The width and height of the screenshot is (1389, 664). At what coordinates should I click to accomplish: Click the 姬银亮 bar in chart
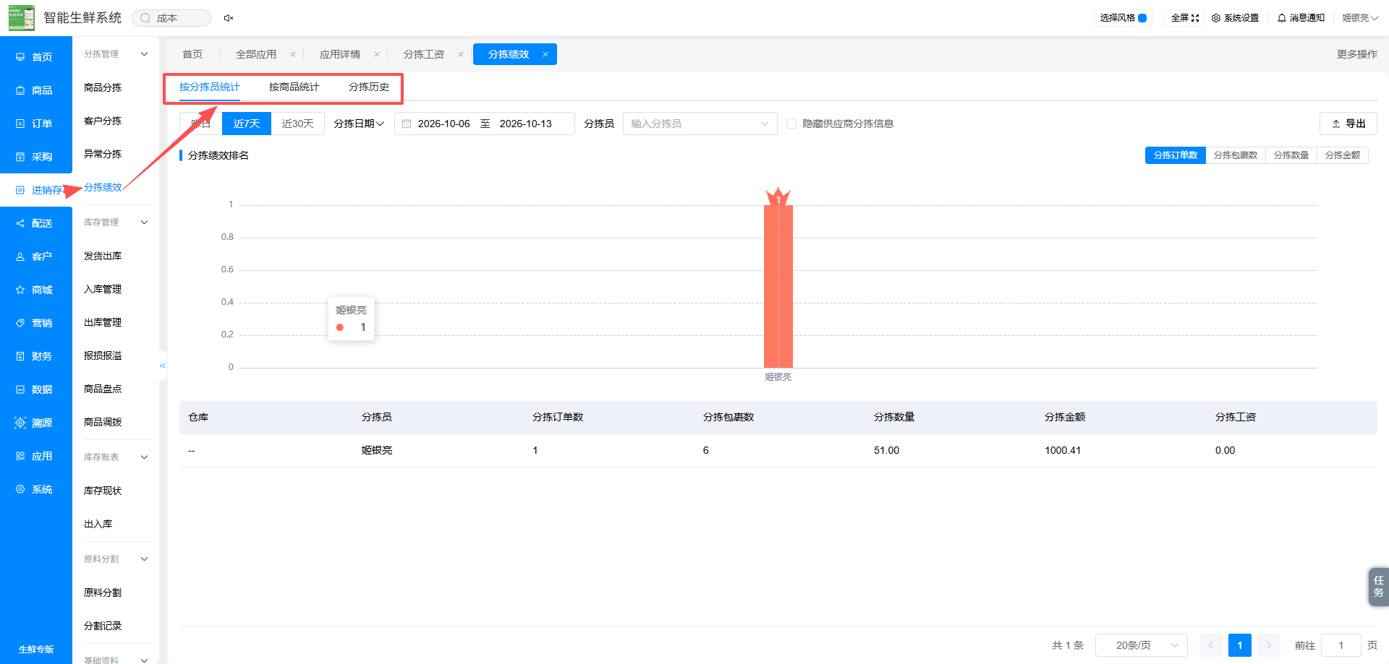pos(778,286)
